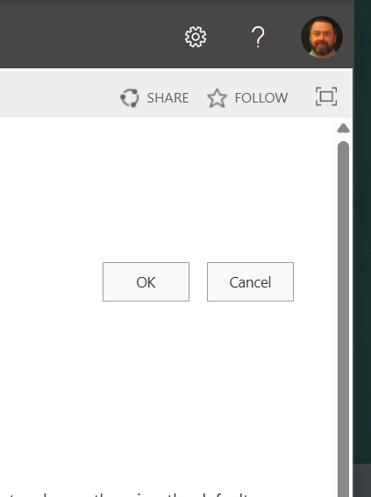371x497 pixels.
Task: Click the bracketed rectangle fullscreen icon
Action: pyautogui.click(x=326, y=96)
